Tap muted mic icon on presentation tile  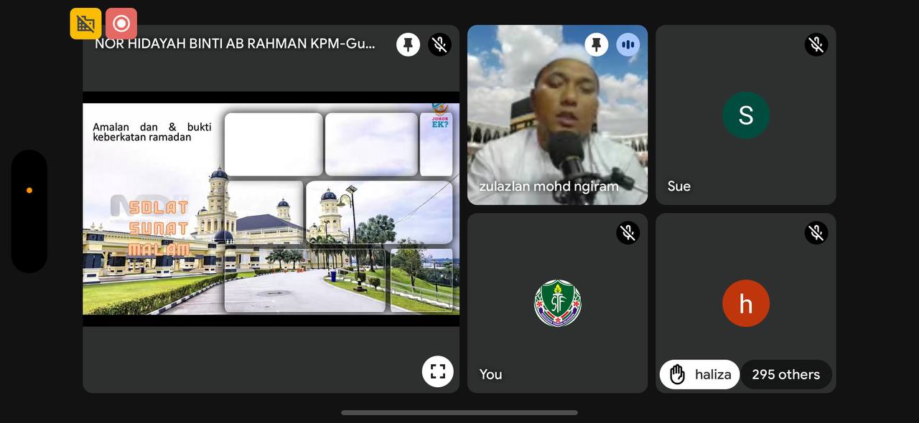tap(440, 44)
